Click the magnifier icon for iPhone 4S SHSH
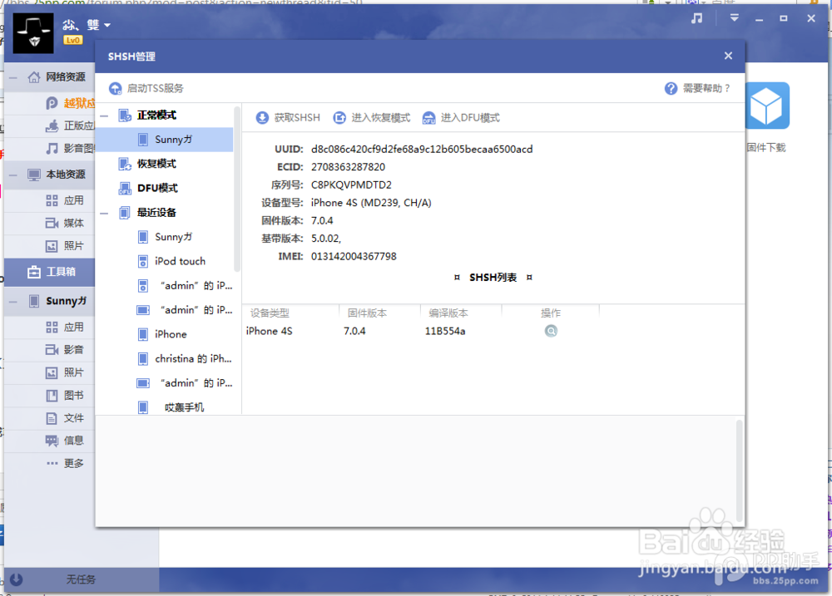This screenshot has height=596, width=832. tap(551, 331)
